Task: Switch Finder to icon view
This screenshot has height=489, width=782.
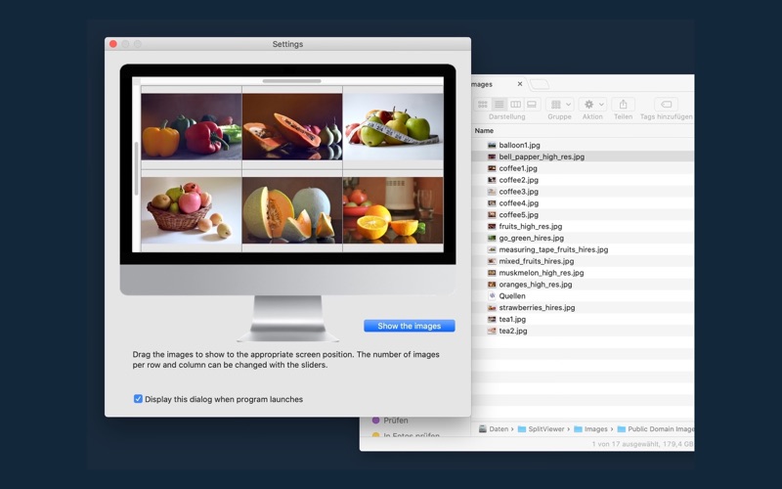Action: [x=482, y=105]
